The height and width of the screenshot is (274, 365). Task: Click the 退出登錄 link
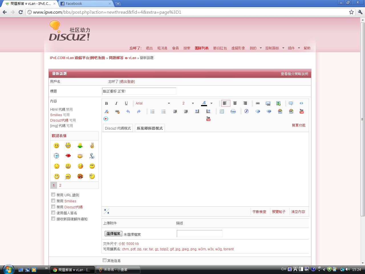click(127, 81)
